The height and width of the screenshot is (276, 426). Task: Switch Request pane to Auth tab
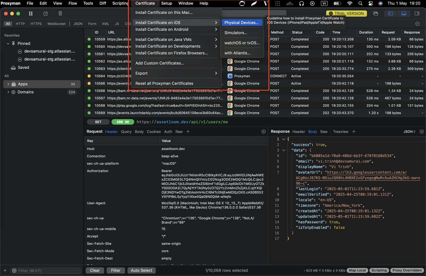tap(168, 132)
